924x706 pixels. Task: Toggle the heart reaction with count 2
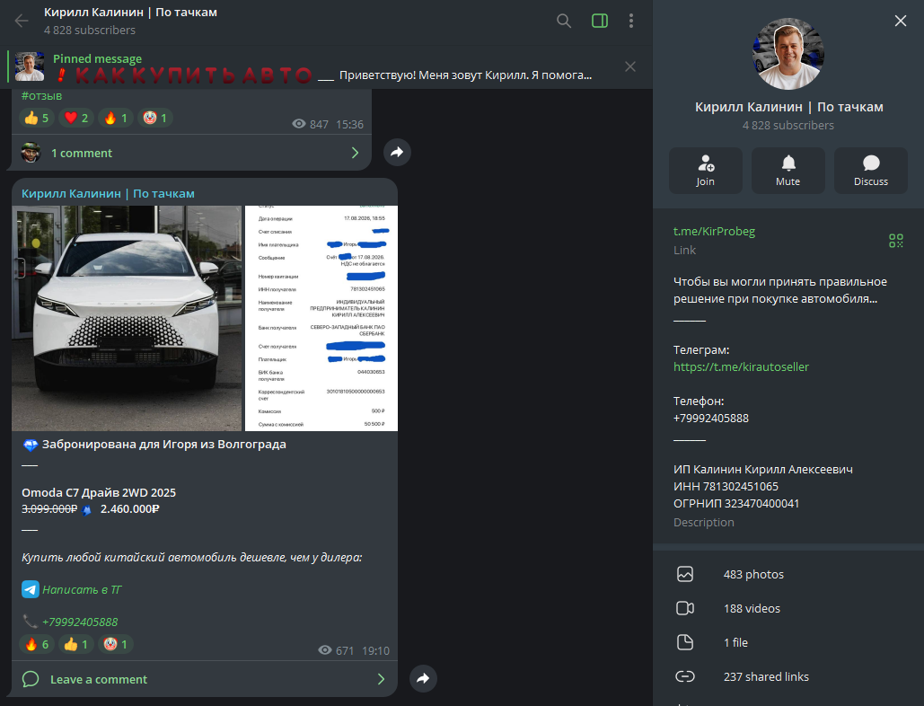(x=76, y=118)
